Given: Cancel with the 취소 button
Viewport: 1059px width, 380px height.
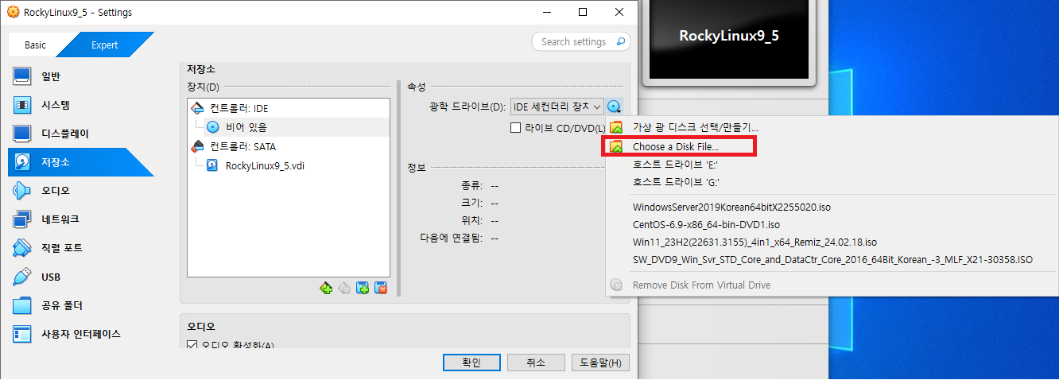Looking at the screenshot, I should click(x=536, y=363).
